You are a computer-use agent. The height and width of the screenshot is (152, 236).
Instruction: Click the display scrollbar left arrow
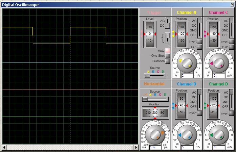[x=4, y=147]
